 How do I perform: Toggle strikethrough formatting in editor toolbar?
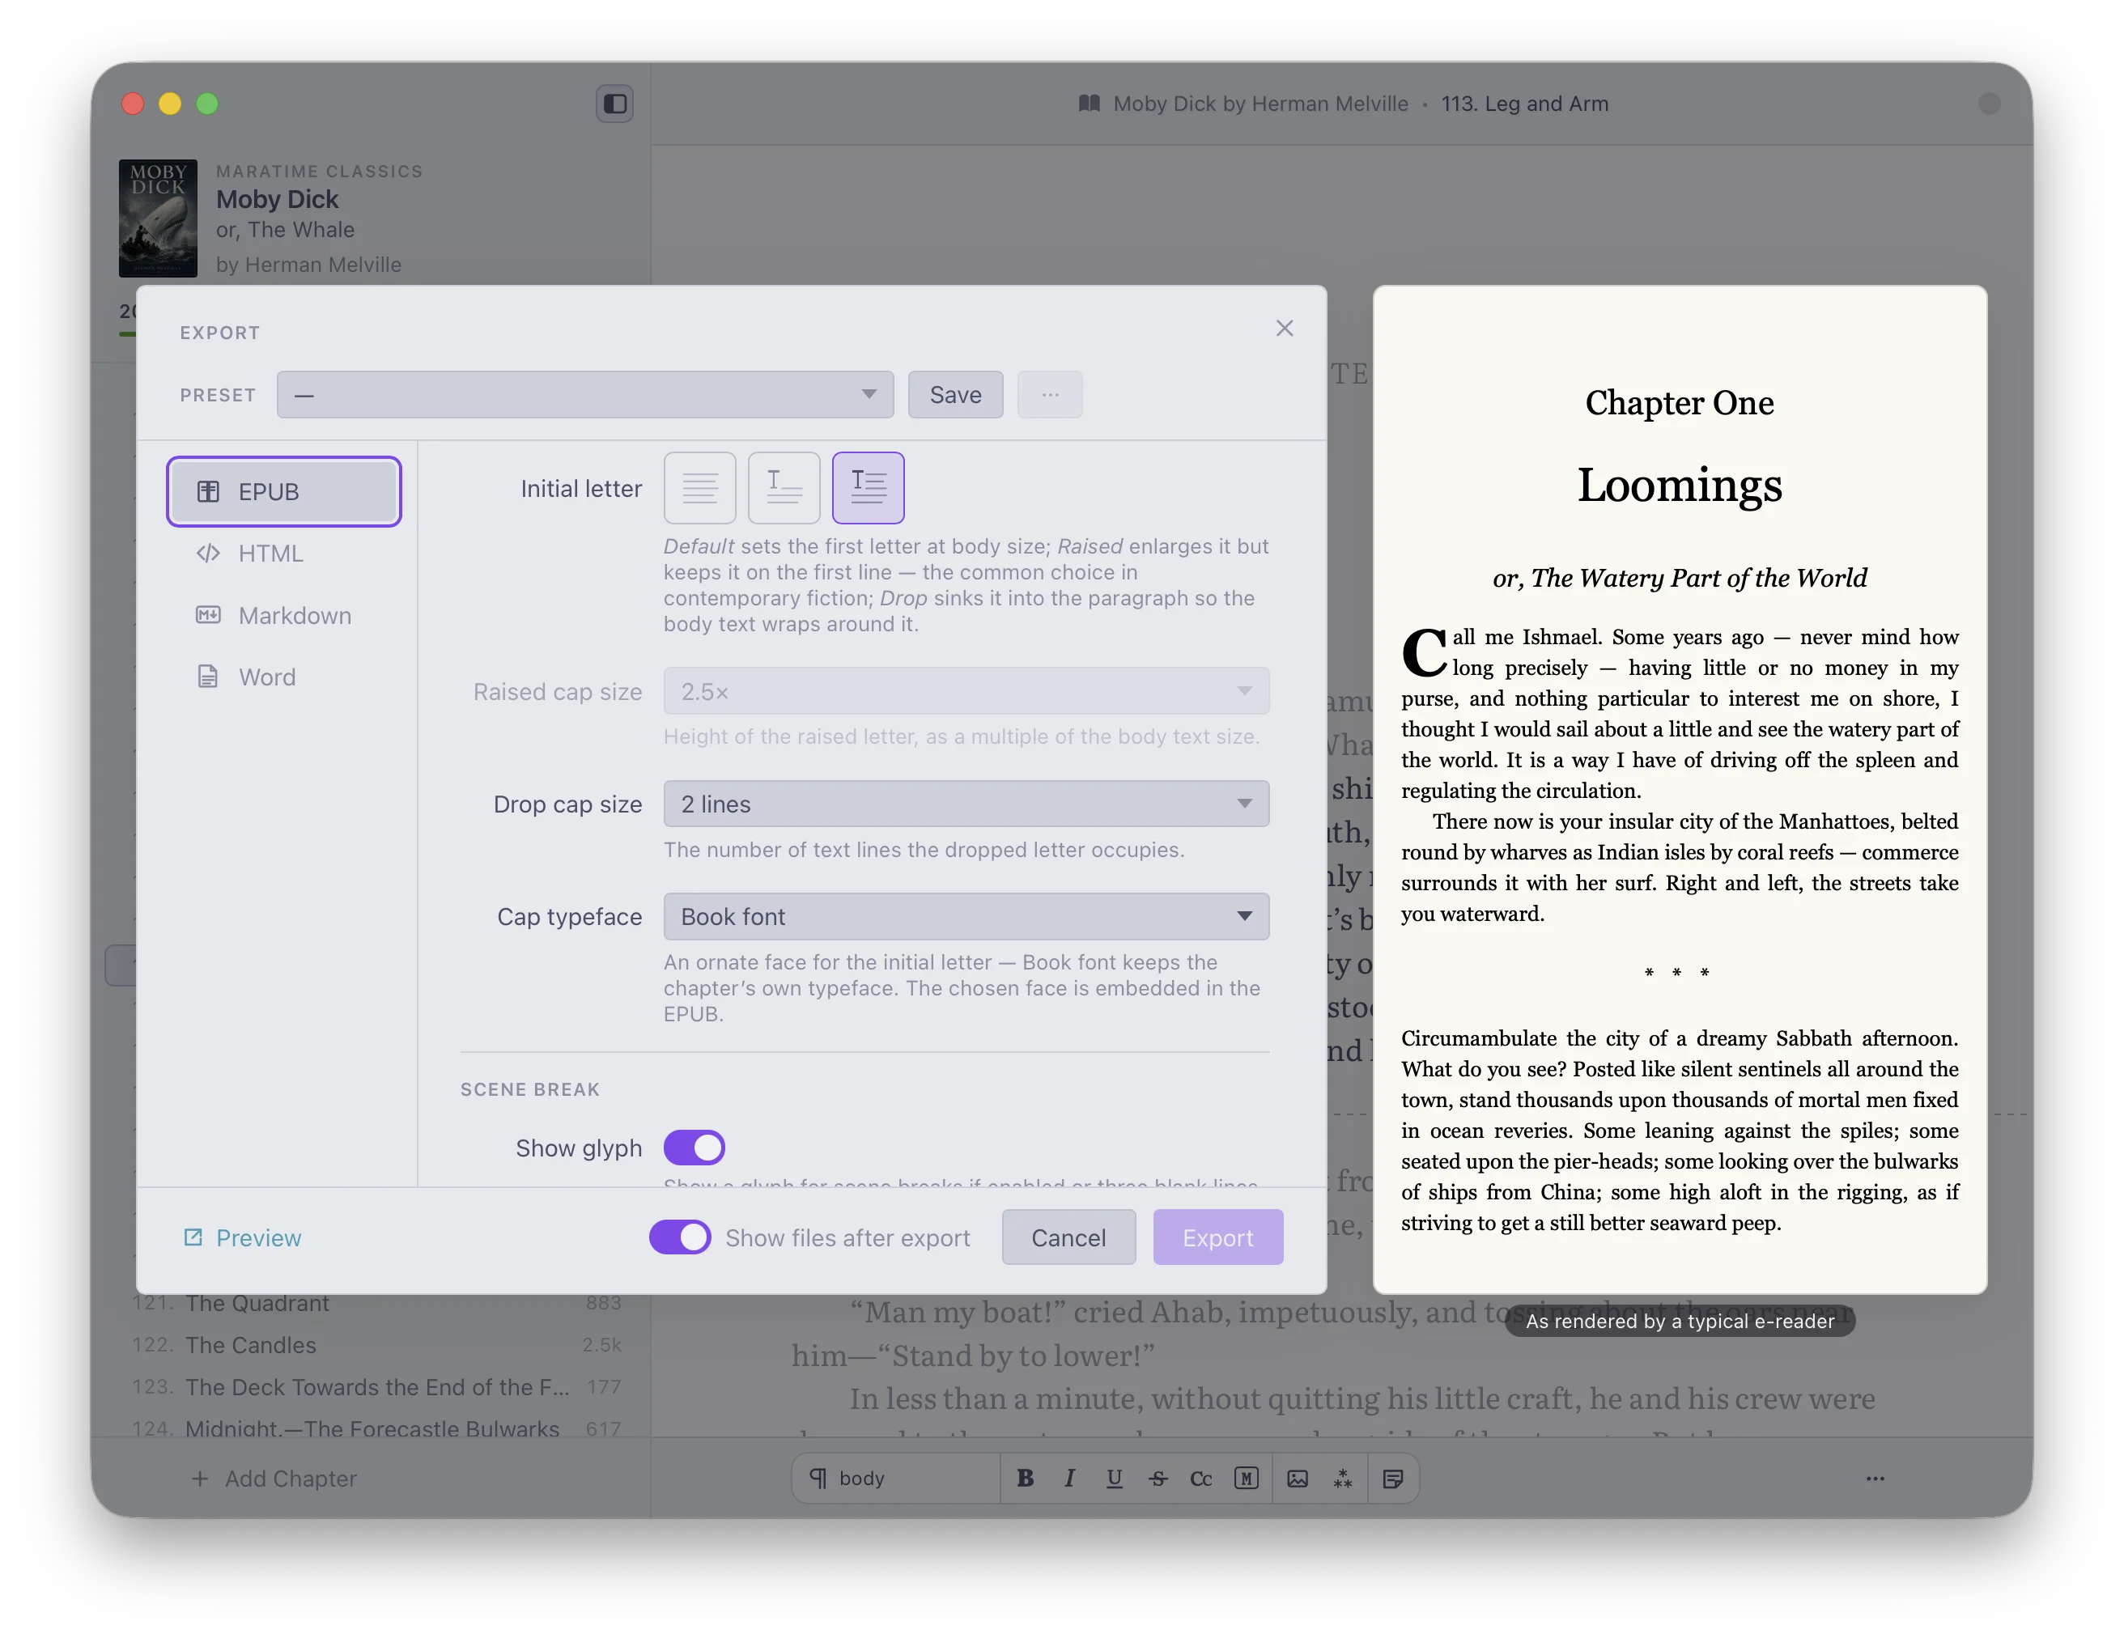click(x=1158, y=1479)
